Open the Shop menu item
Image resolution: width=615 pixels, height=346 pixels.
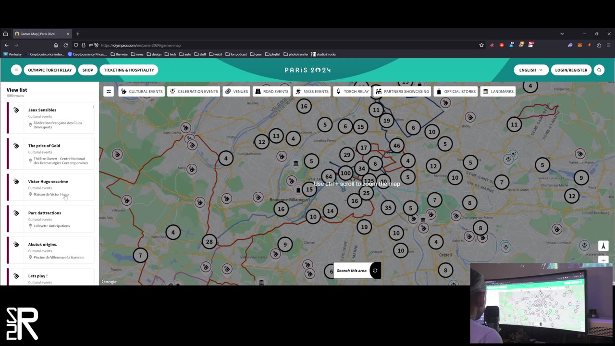pyautogui.click(x=87, y=70)
